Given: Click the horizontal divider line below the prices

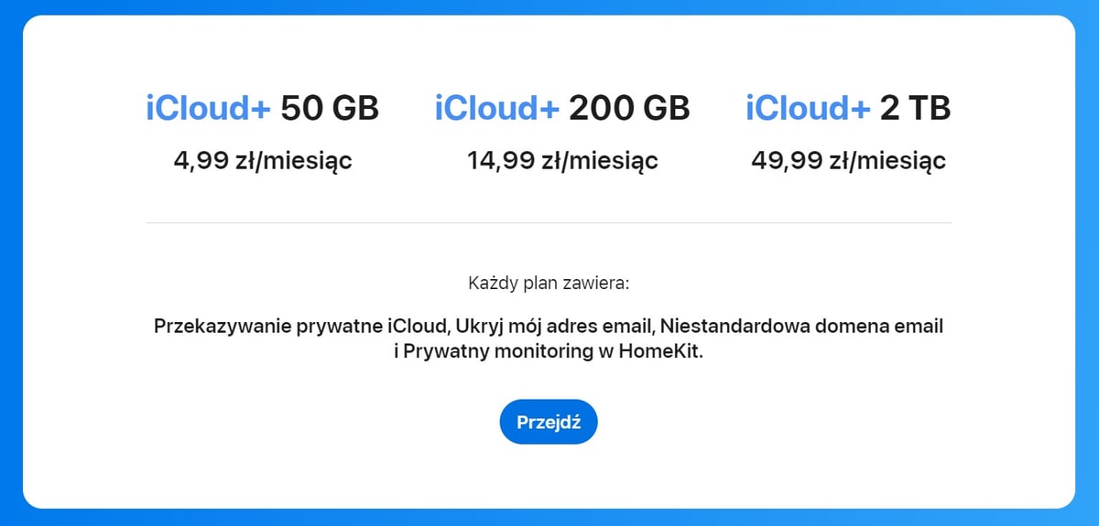Looking at the screenshot, I should [549, 222].
